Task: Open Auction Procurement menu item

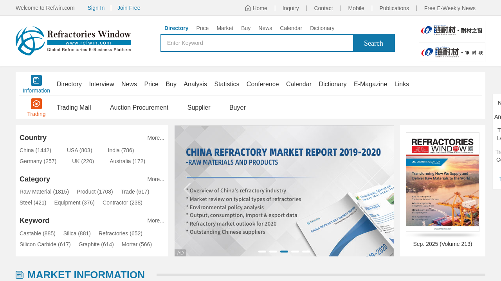Action: (x=139, y=107)
